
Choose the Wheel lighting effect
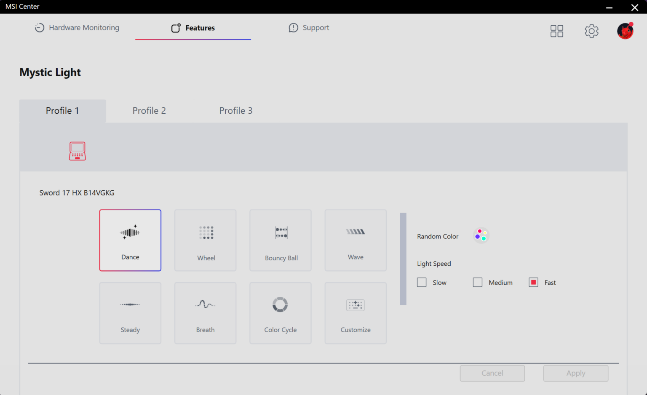click(206, 240)
